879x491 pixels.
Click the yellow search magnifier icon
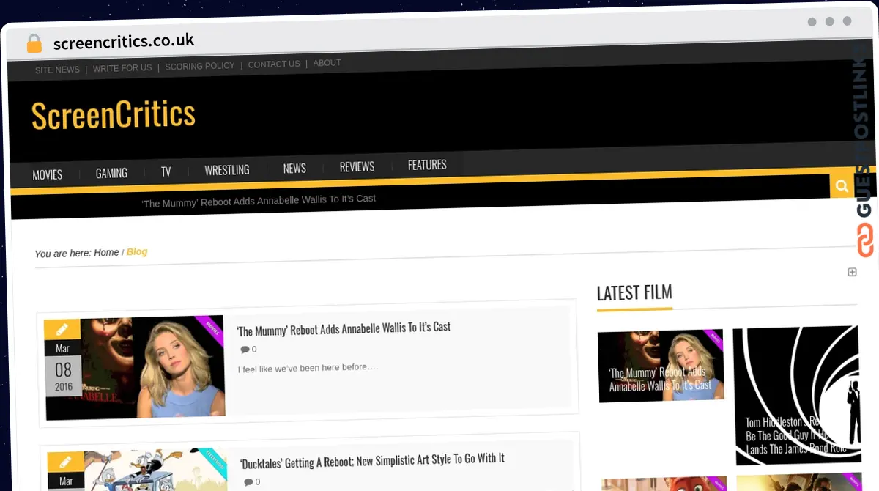[x=842, y=186]
